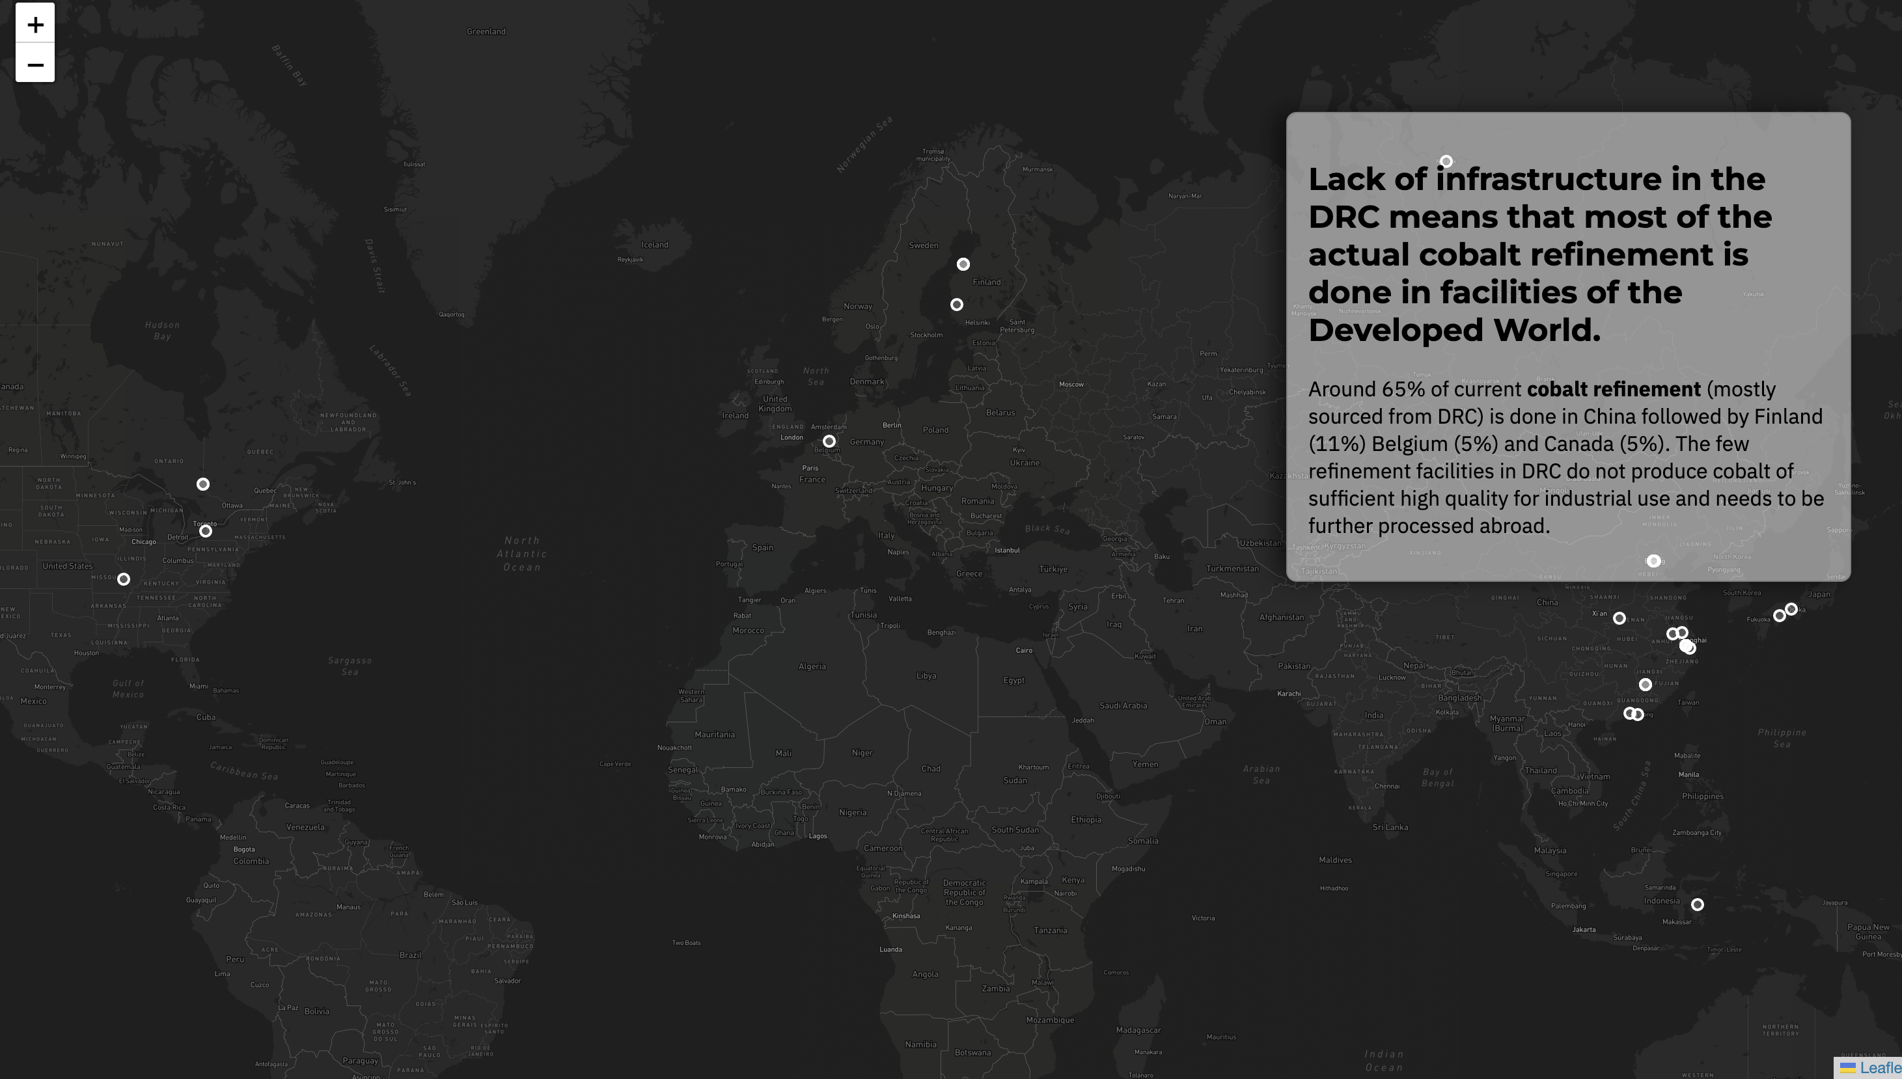Select the marker in Fujian province
Screen dimensions: 1902x1079
click(x=1646, y=685)
